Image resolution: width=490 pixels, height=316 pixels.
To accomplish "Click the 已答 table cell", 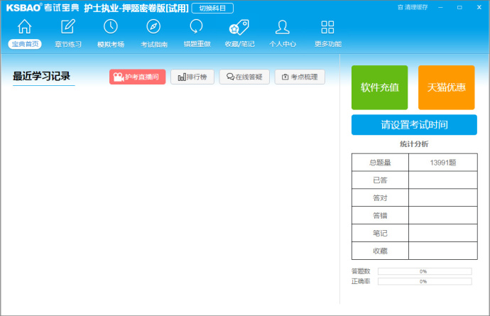I will [x=380, y=180].
